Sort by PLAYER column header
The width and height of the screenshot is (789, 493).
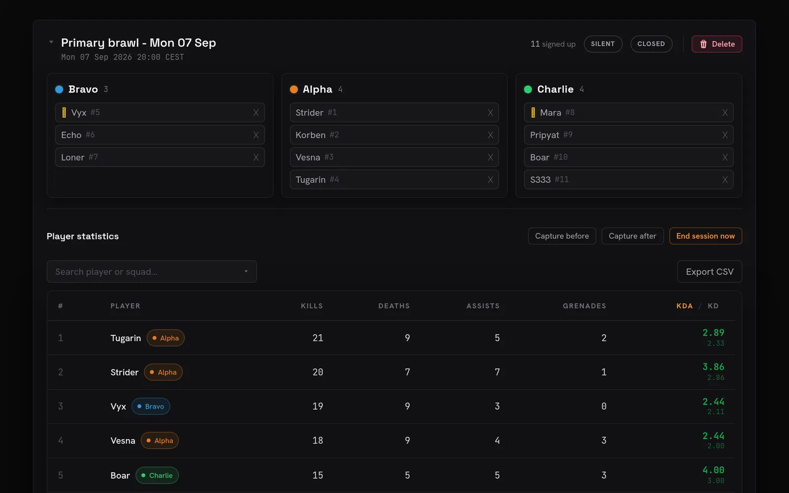125,306
